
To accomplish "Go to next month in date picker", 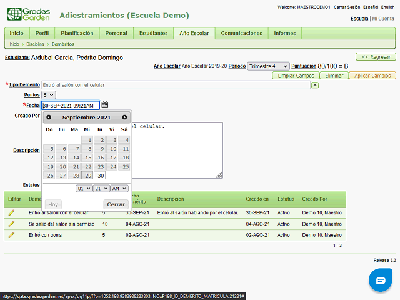I will coord(124,117).
